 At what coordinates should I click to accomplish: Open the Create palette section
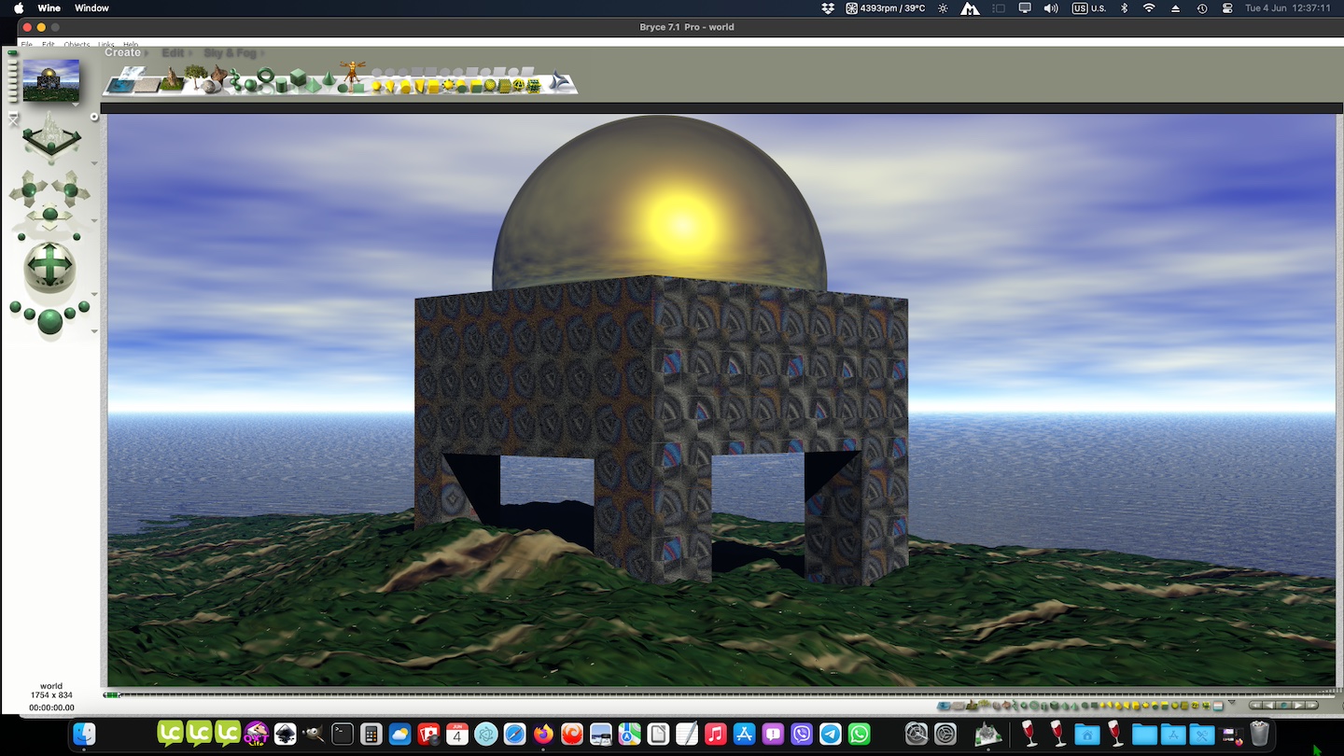coord(122,52)
